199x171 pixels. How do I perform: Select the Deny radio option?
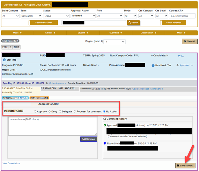pos(49,111)
